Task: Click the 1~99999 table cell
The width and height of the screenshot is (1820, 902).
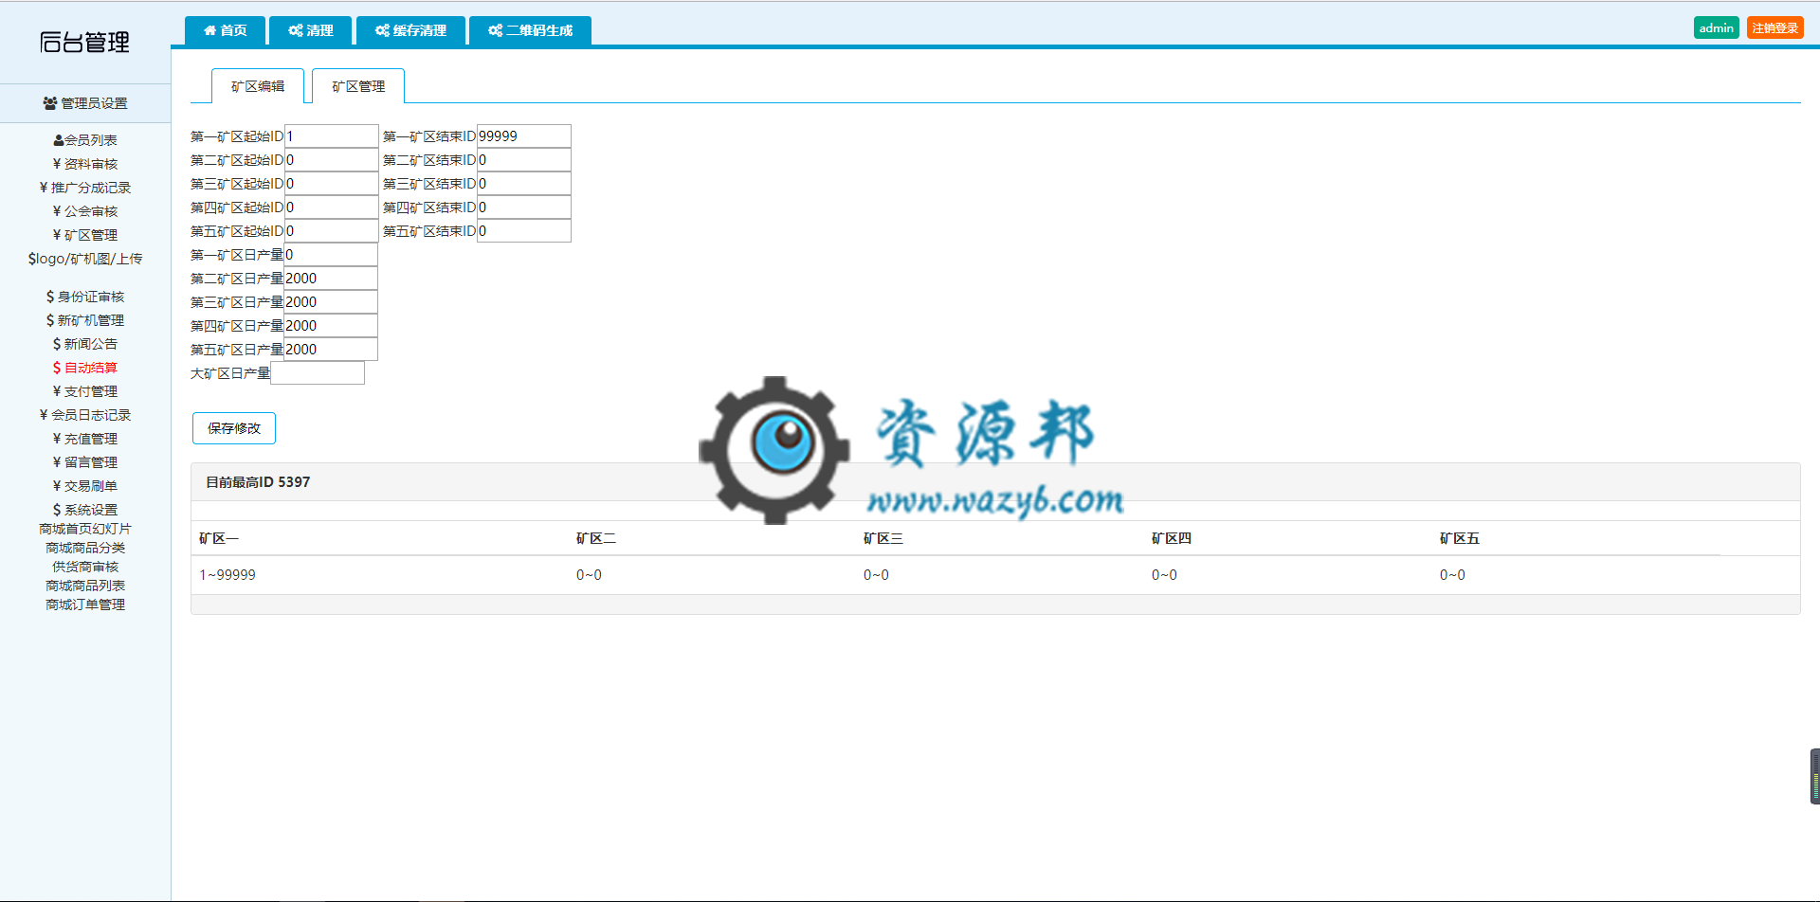Action: tap(227, 575)
